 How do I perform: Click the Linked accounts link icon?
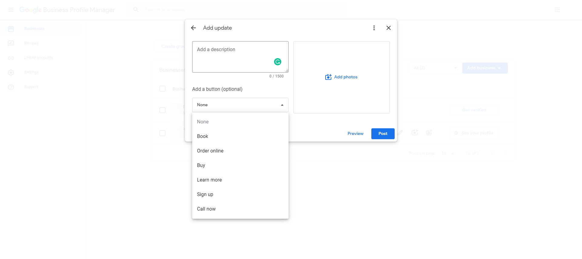11,58
